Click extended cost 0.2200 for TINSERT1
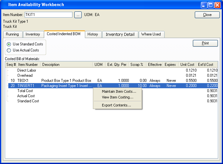The width and height of the screenshot is (223, 164). [x=212, y=86]
